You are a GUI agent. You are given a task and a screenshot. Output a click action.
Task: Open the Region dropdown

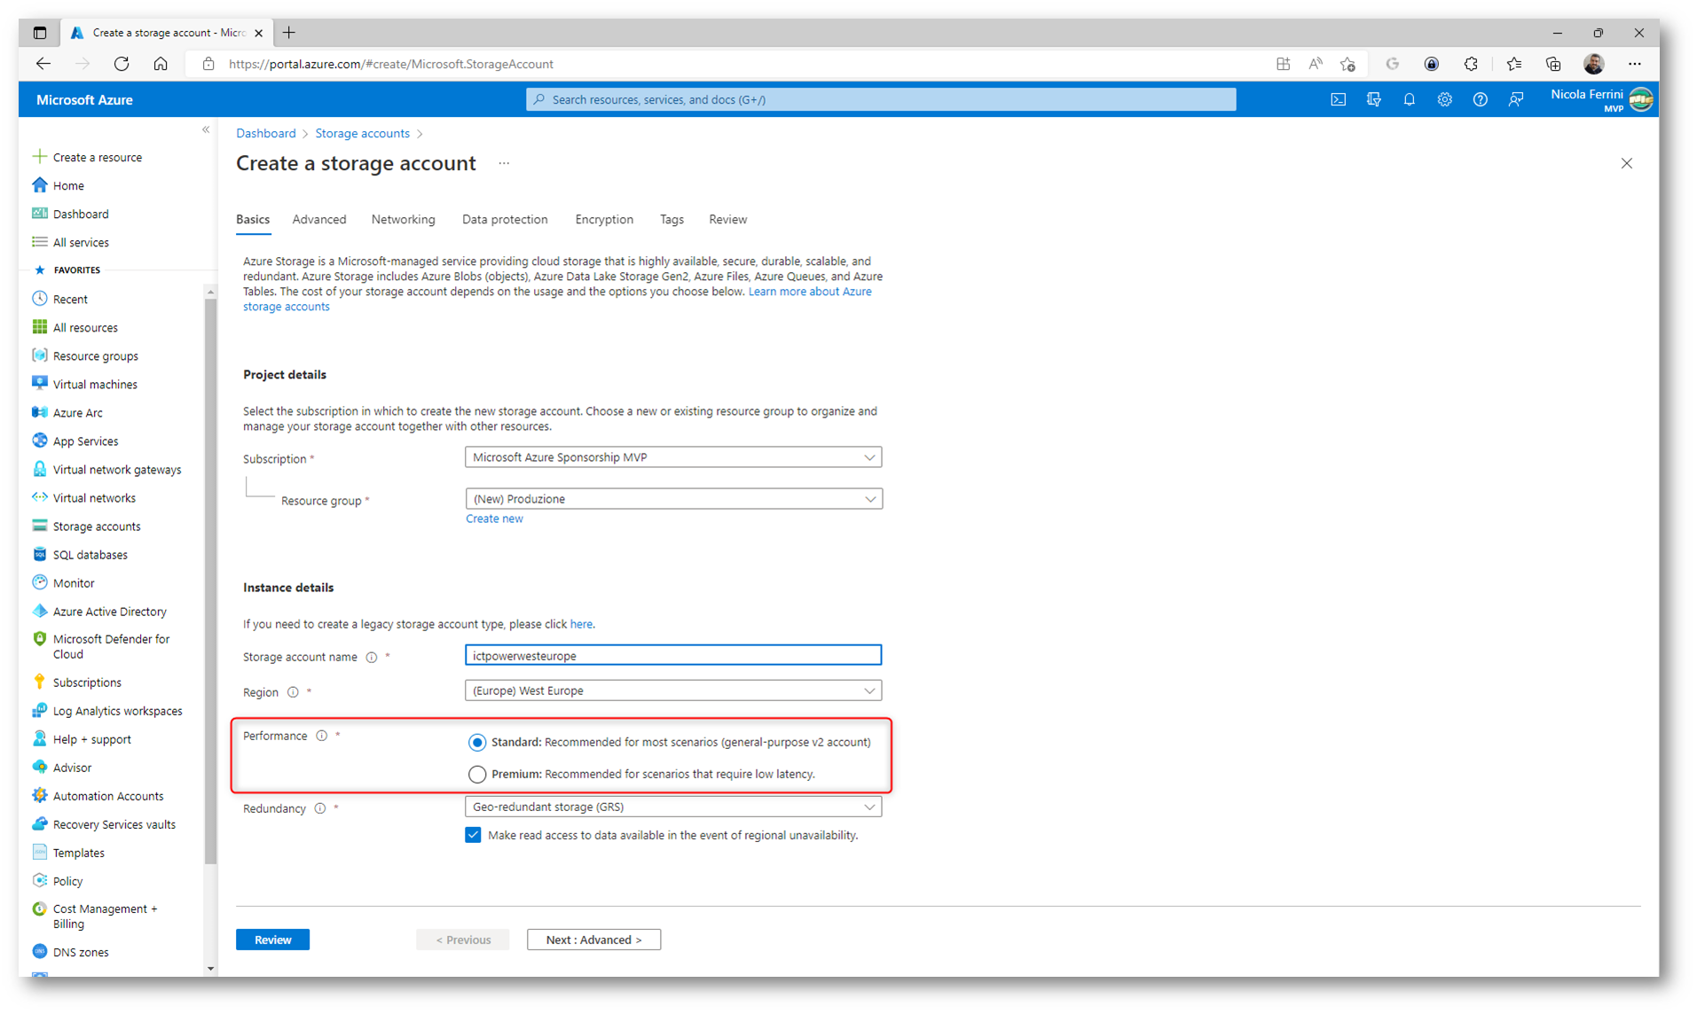672,690
